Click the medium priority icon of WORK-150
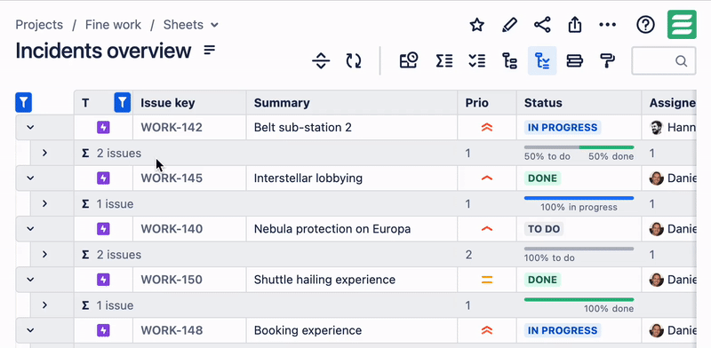 click(x=486, y=280)
